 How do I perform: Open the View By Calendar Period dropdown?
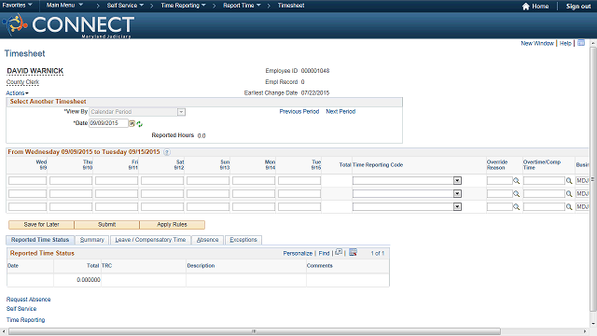click(x=137, y=112)
